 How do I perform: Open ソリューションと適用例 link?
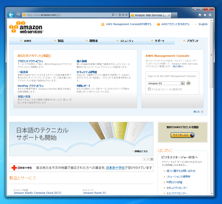pyautogui.click(x=178, y=177)
